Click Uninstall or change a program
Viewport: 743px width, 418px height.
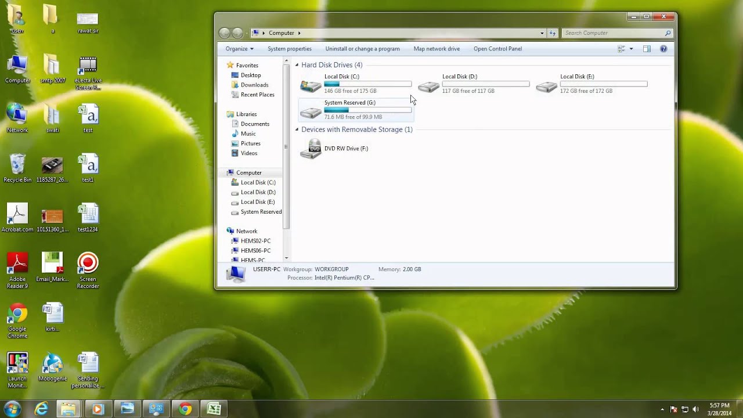[x=362, y=49]
